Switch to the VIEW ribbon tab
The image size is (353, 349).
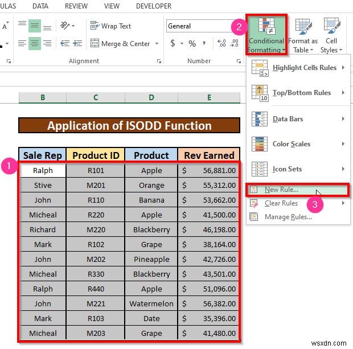point(112,6)
